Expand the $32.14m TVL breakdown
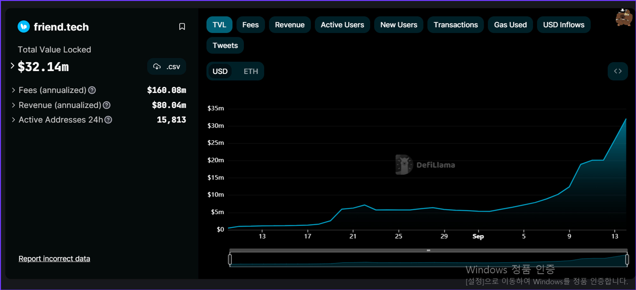The image size is (636, 290). click(12, 66)
